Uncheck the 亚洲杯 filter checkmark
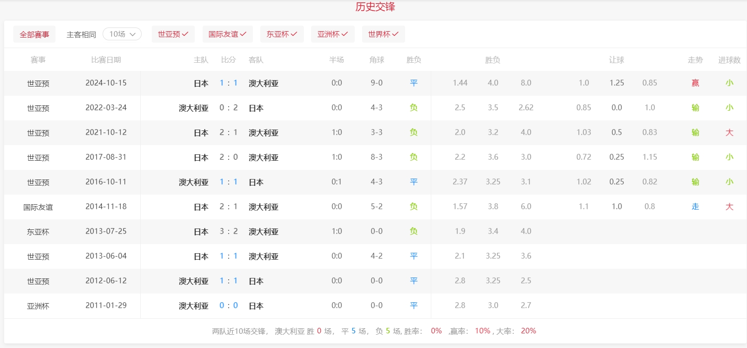Screen dimensions: 747x348 345,34
